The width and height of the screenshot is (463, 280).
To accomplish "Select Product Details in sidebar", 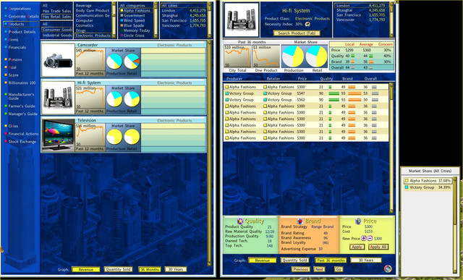I will click(x=22, y=32).
